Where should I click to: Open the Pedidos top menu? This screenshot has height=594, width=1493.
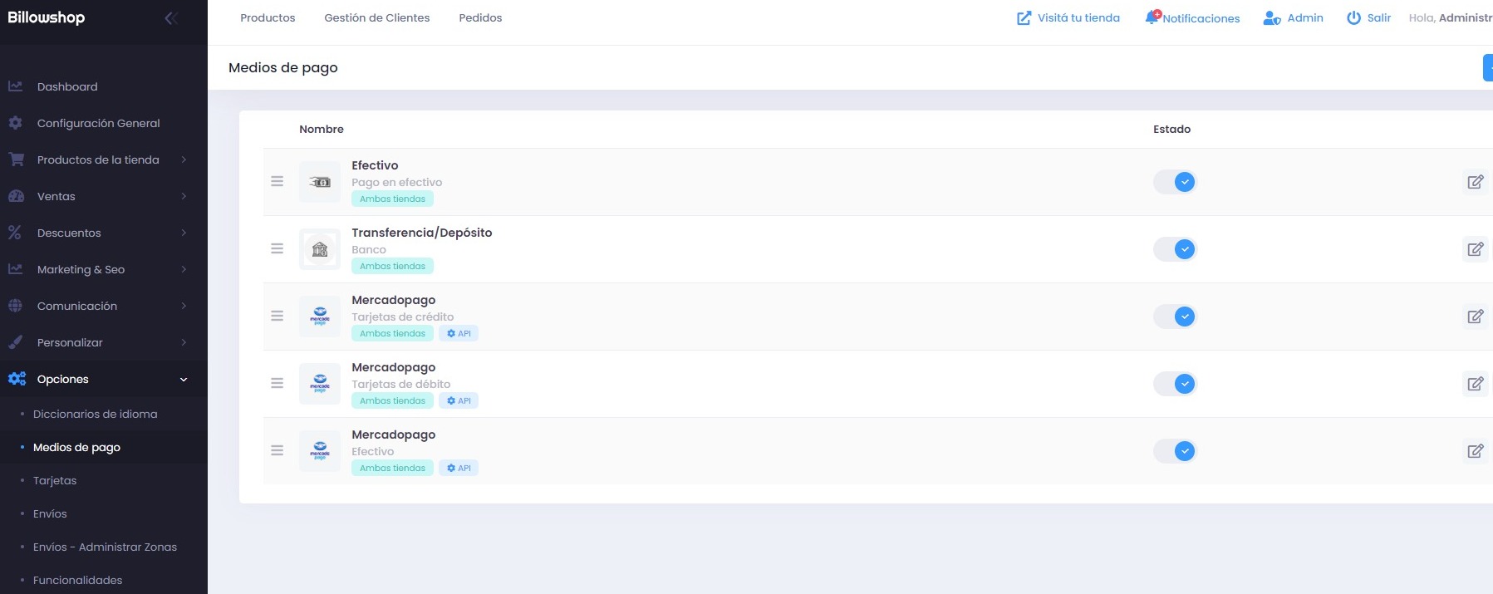(480, 17)
